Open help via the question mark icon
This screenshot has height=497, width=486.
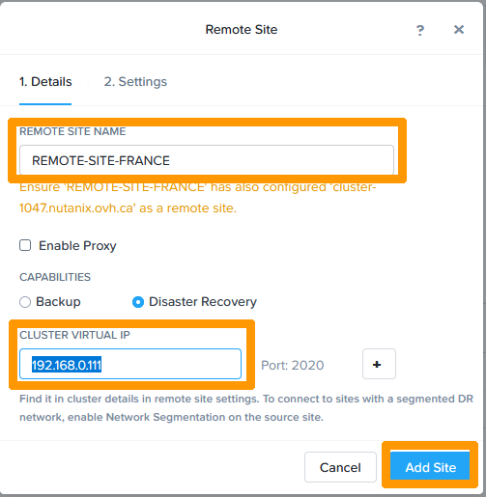(x=420, y=30)
